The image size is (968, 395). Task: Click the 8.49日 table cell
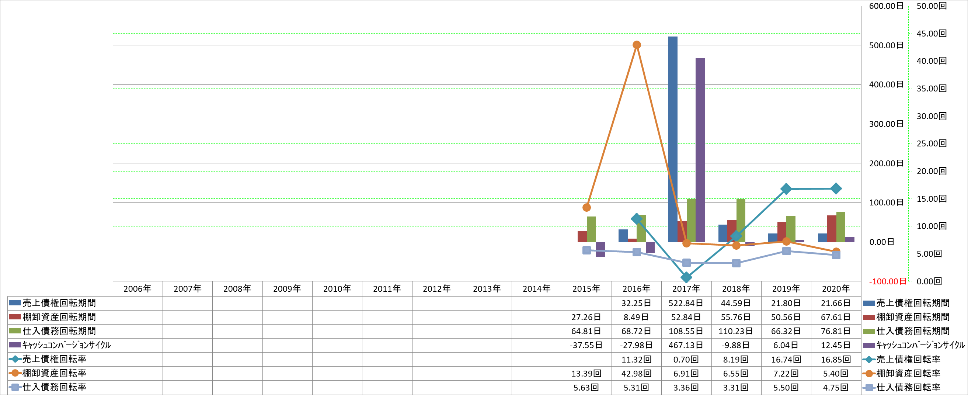pyautogui.click(x=636, y=317)
